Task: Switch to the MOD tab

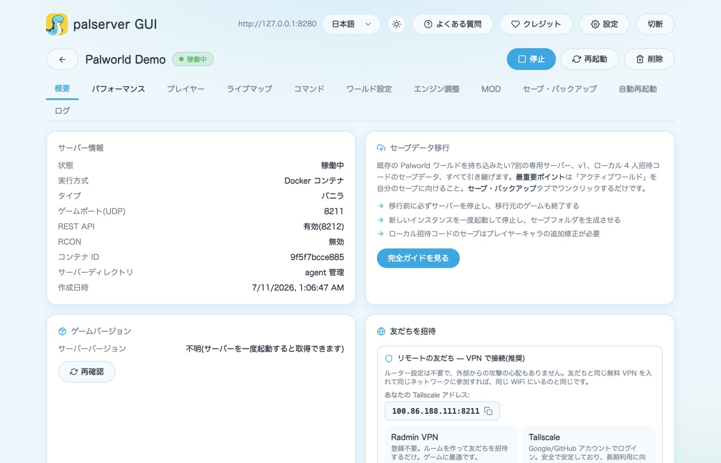Action: [x=491, y=89]
